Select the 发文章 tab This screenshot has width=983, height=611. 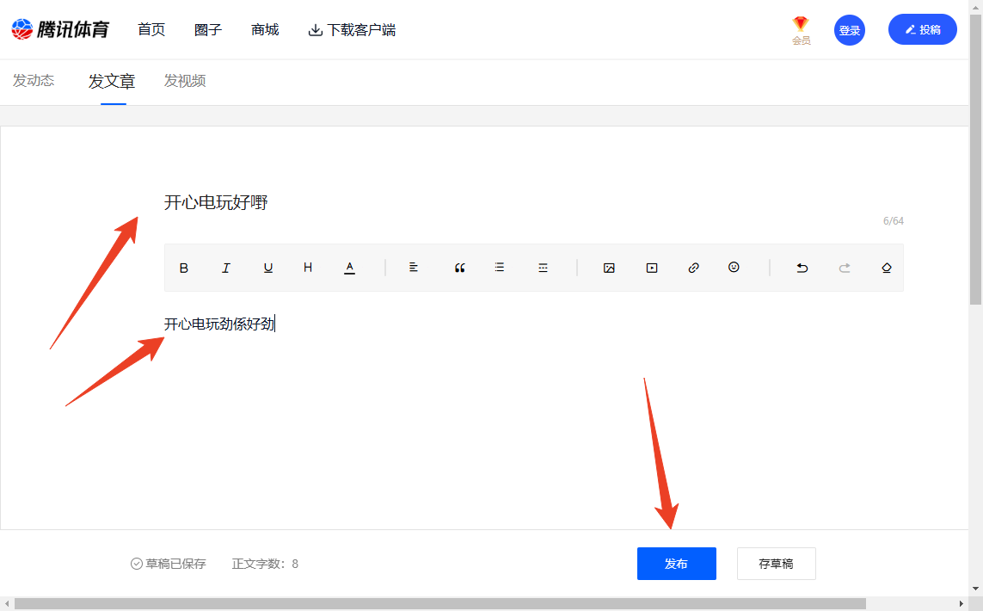pyautogui.click(x=112, y=82)
